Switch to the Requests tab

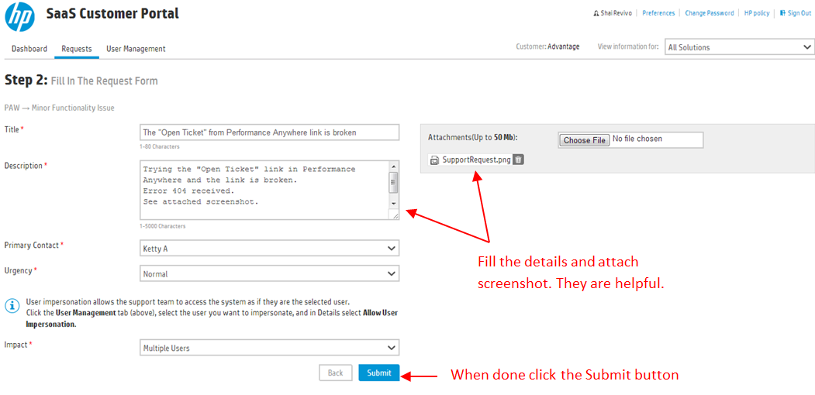(77, 49)
